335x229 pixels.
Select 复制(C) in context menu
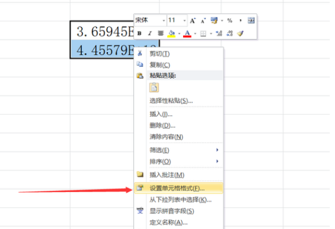[x=178, y=64]
